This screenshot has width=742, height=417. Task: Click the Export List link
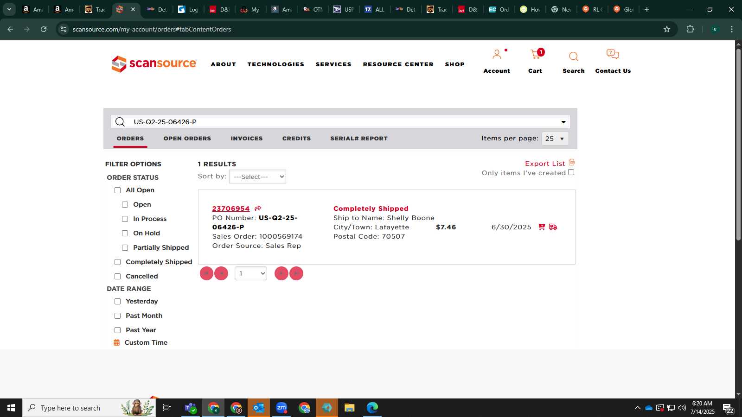pyautogui.click(x=545, y=164)
